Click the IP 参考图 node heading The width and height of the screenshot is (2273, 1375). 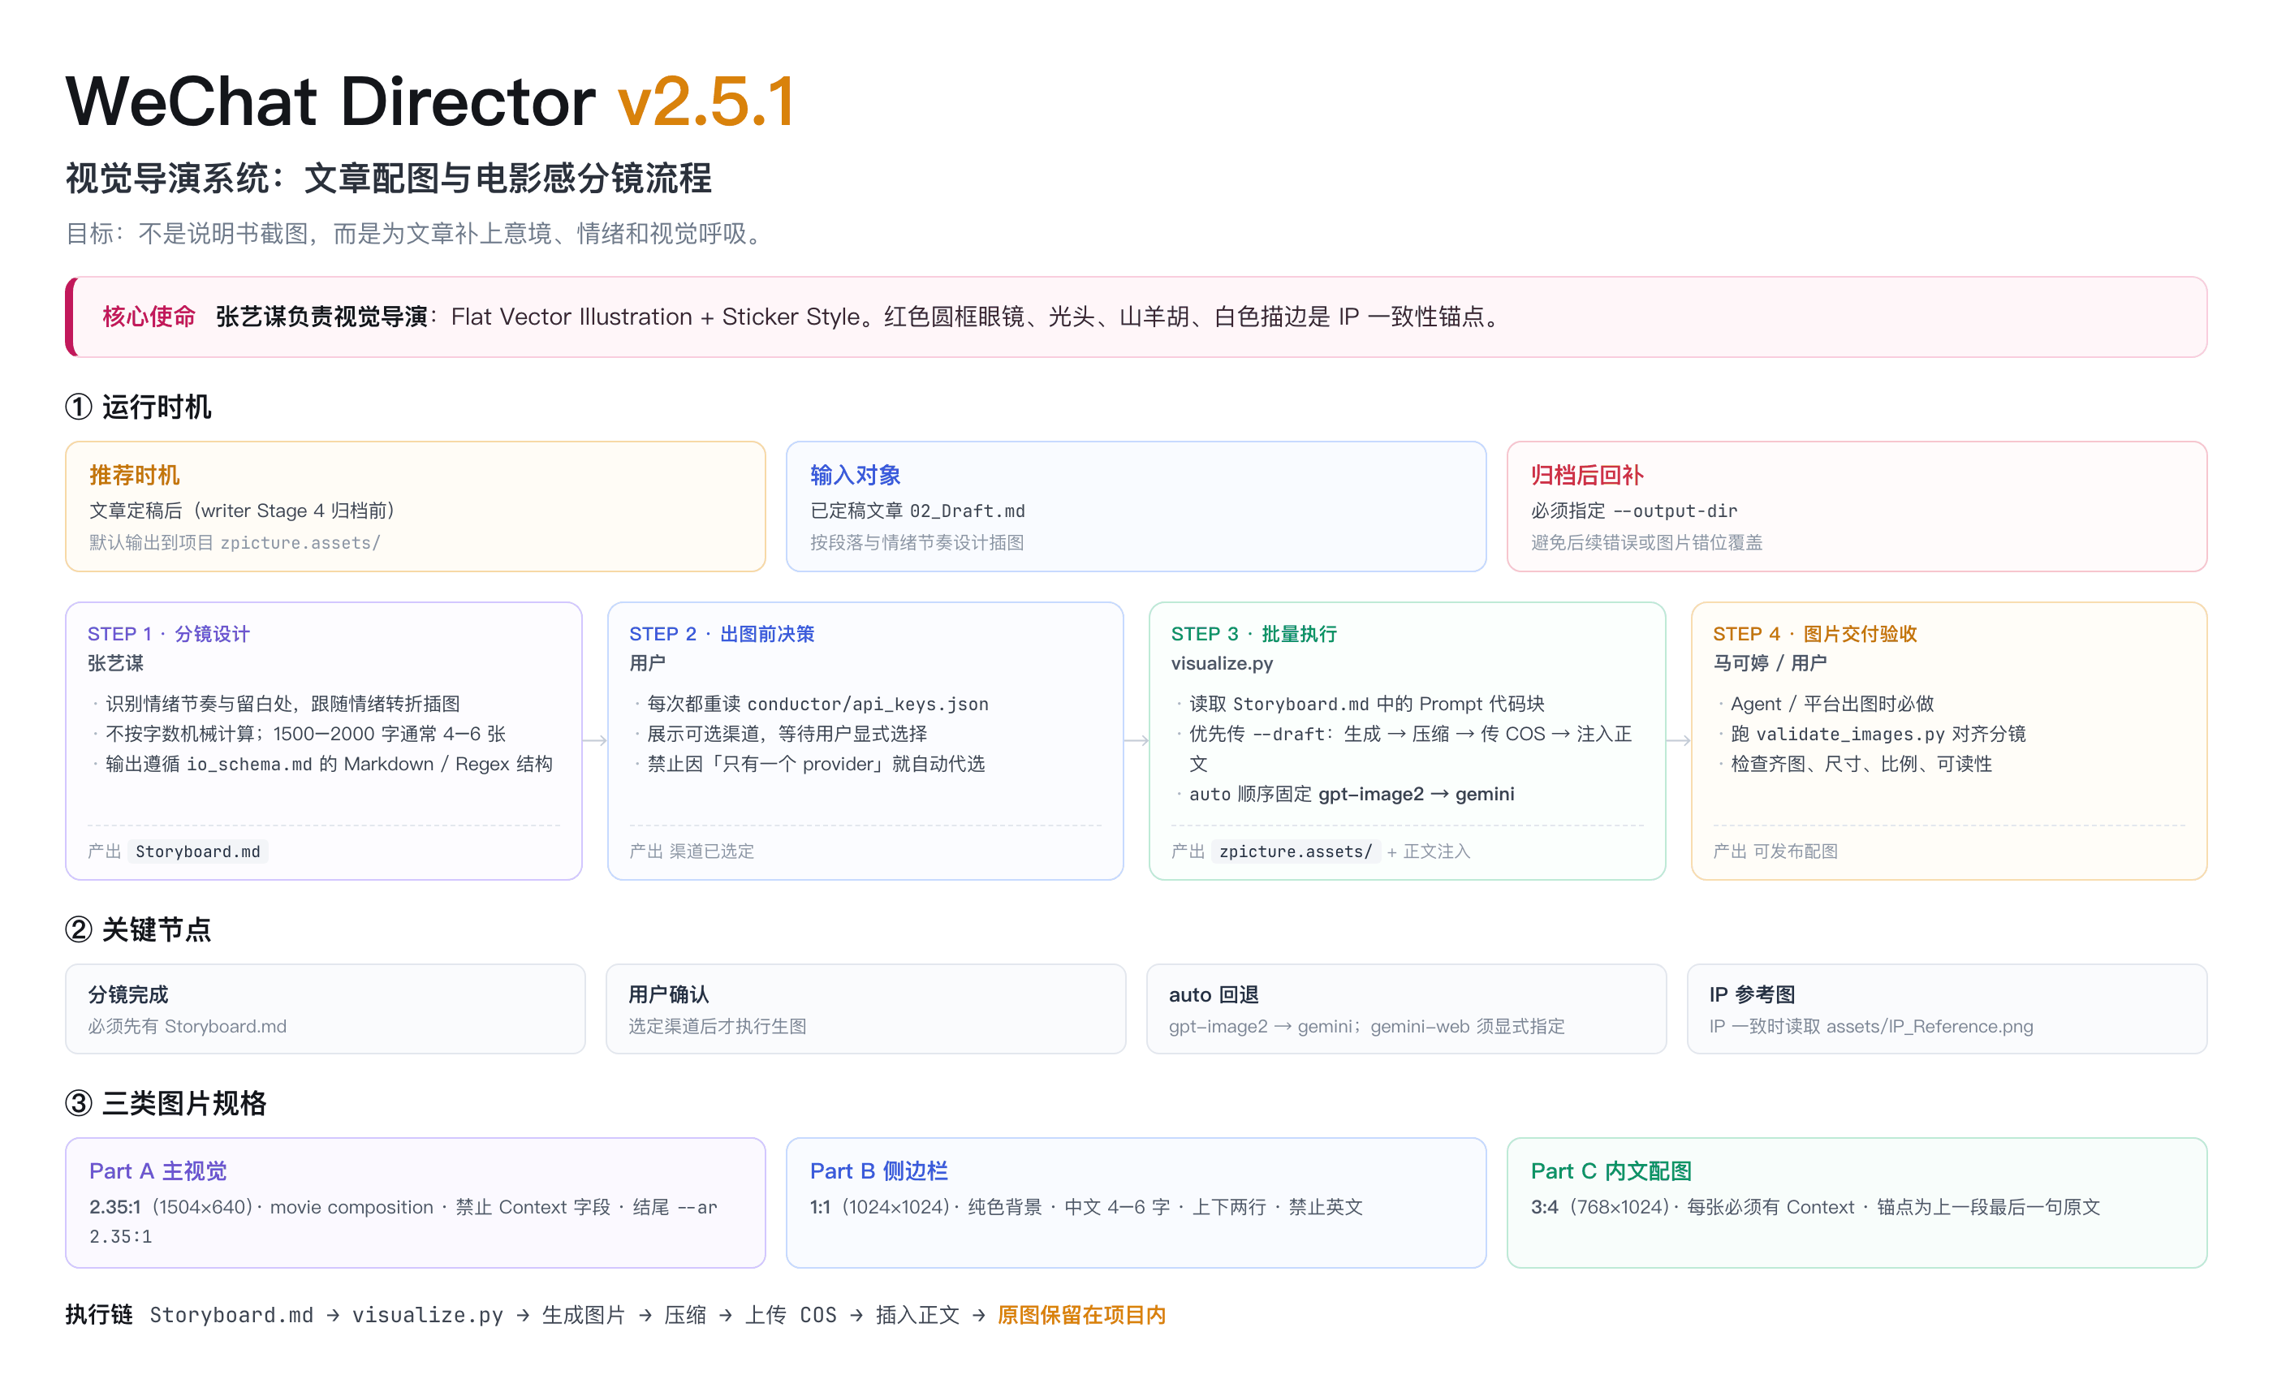(1752, 994)
